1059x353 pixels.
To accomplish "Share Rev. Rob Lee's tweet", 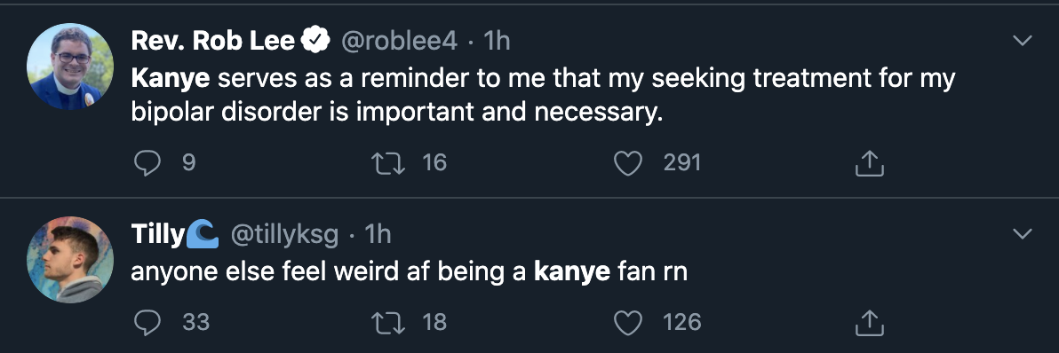I will [869, 163].
